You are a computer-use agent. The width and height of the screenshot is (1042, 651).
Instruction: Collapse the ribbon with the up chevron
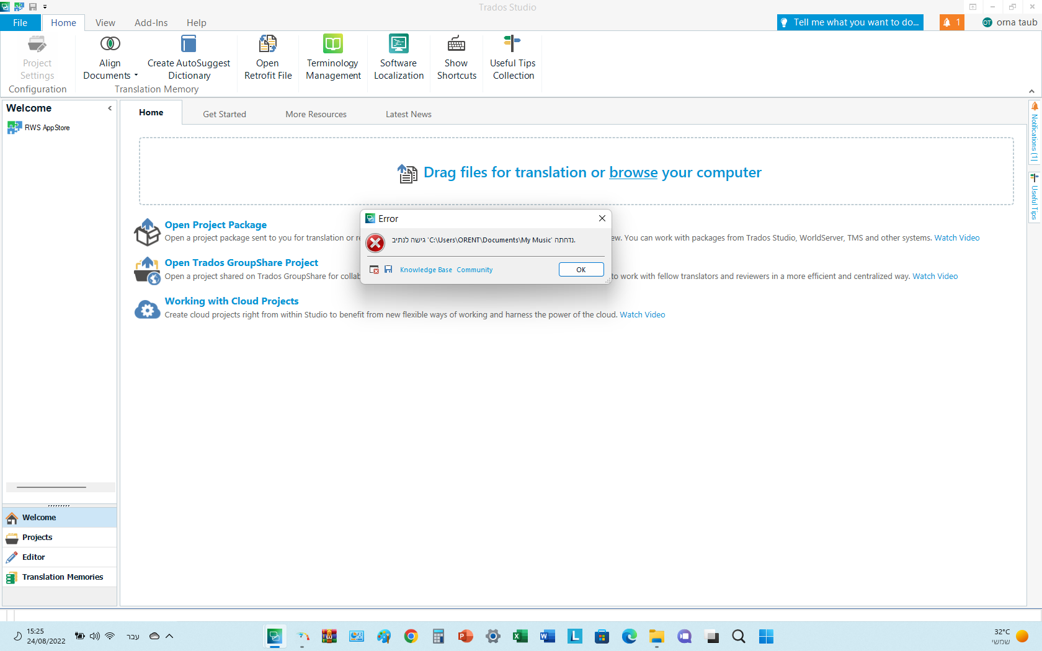(x=1031, y=91)
